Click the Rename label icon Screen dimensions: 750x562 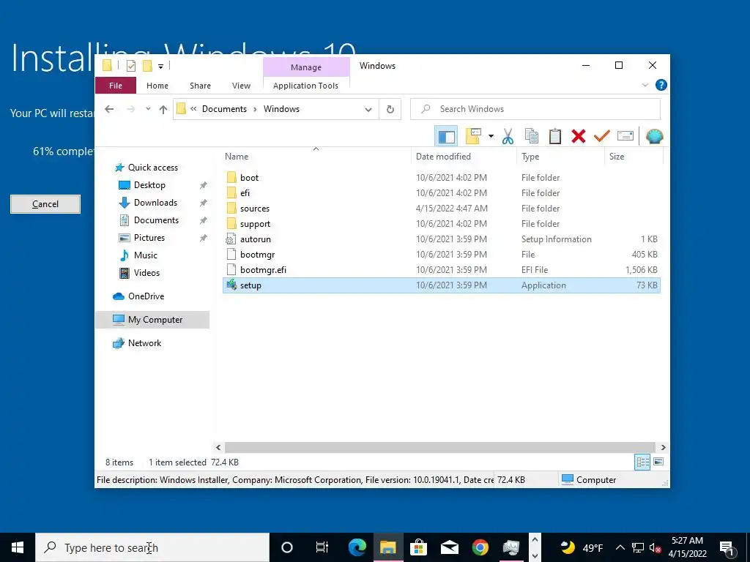click(625, 137)
